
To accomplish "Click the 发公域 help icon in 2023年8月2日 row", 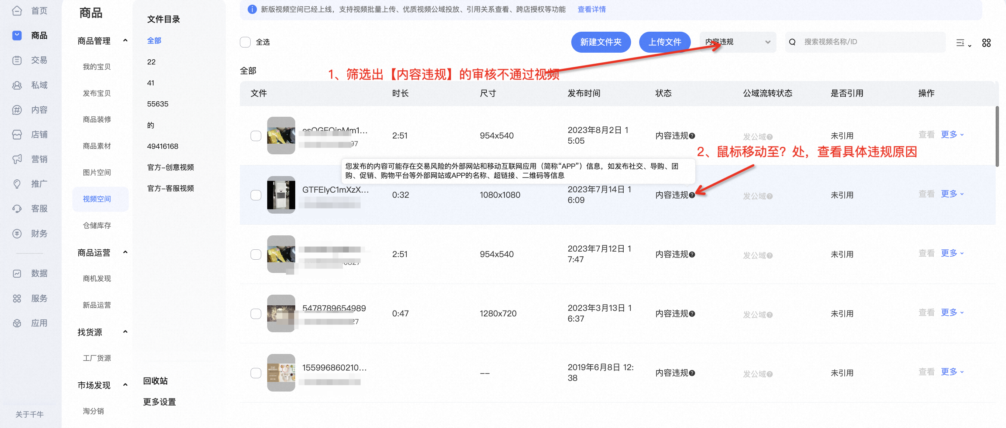I will pos(769,137).
